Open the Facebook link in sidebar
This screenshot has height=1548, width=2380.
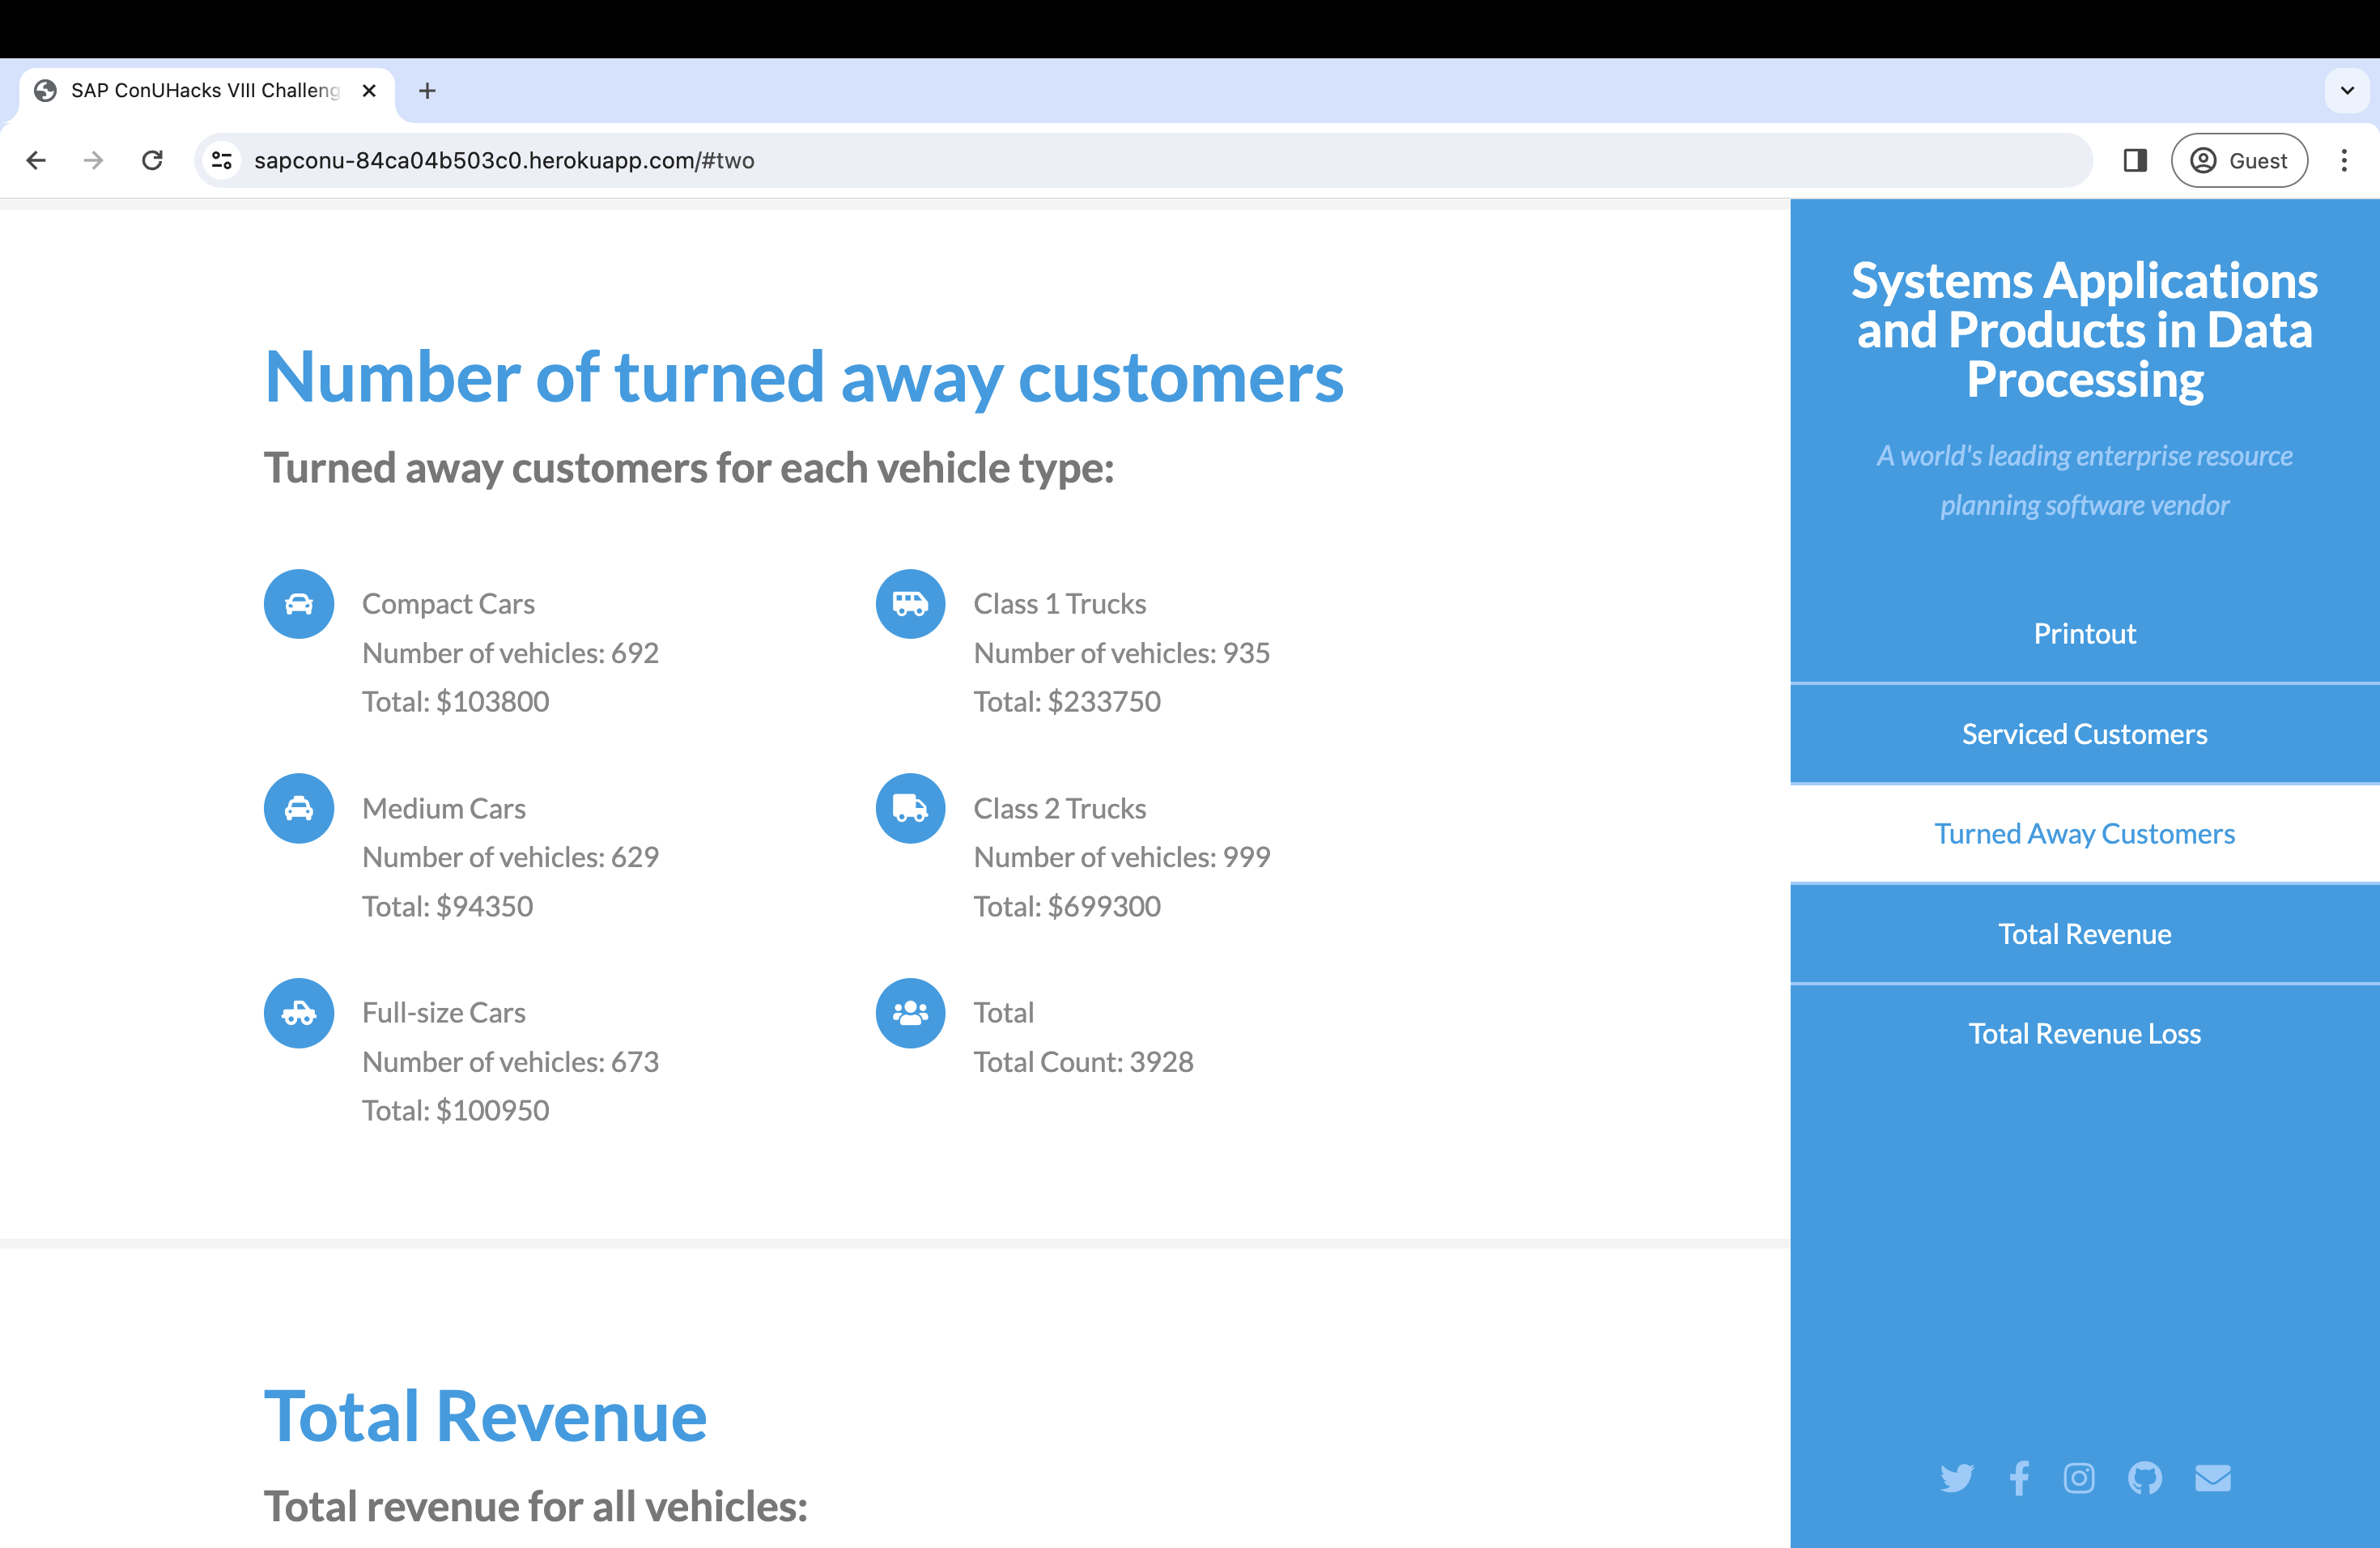pos(2019,1478)
